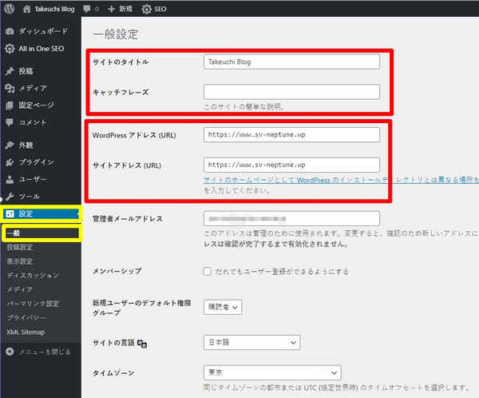Click the タイムゾーン label

click(x=113, y=373)
